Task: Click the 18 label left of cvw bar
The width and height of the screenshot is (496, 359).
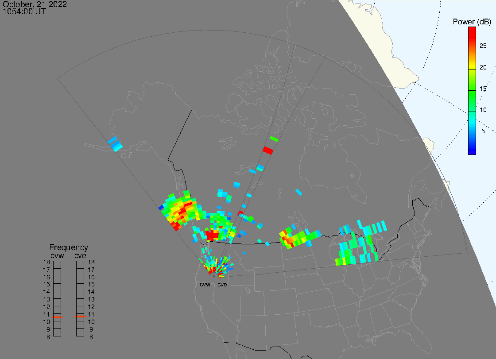Action: click(46, 262)
